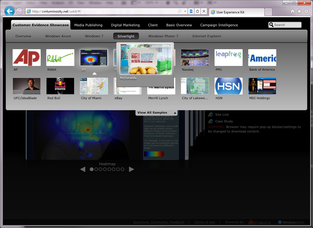Viewport: 313px width, 228px height.
Task: Open the enlarged McDonalds sample thumbnail
Action: point(146,59)
